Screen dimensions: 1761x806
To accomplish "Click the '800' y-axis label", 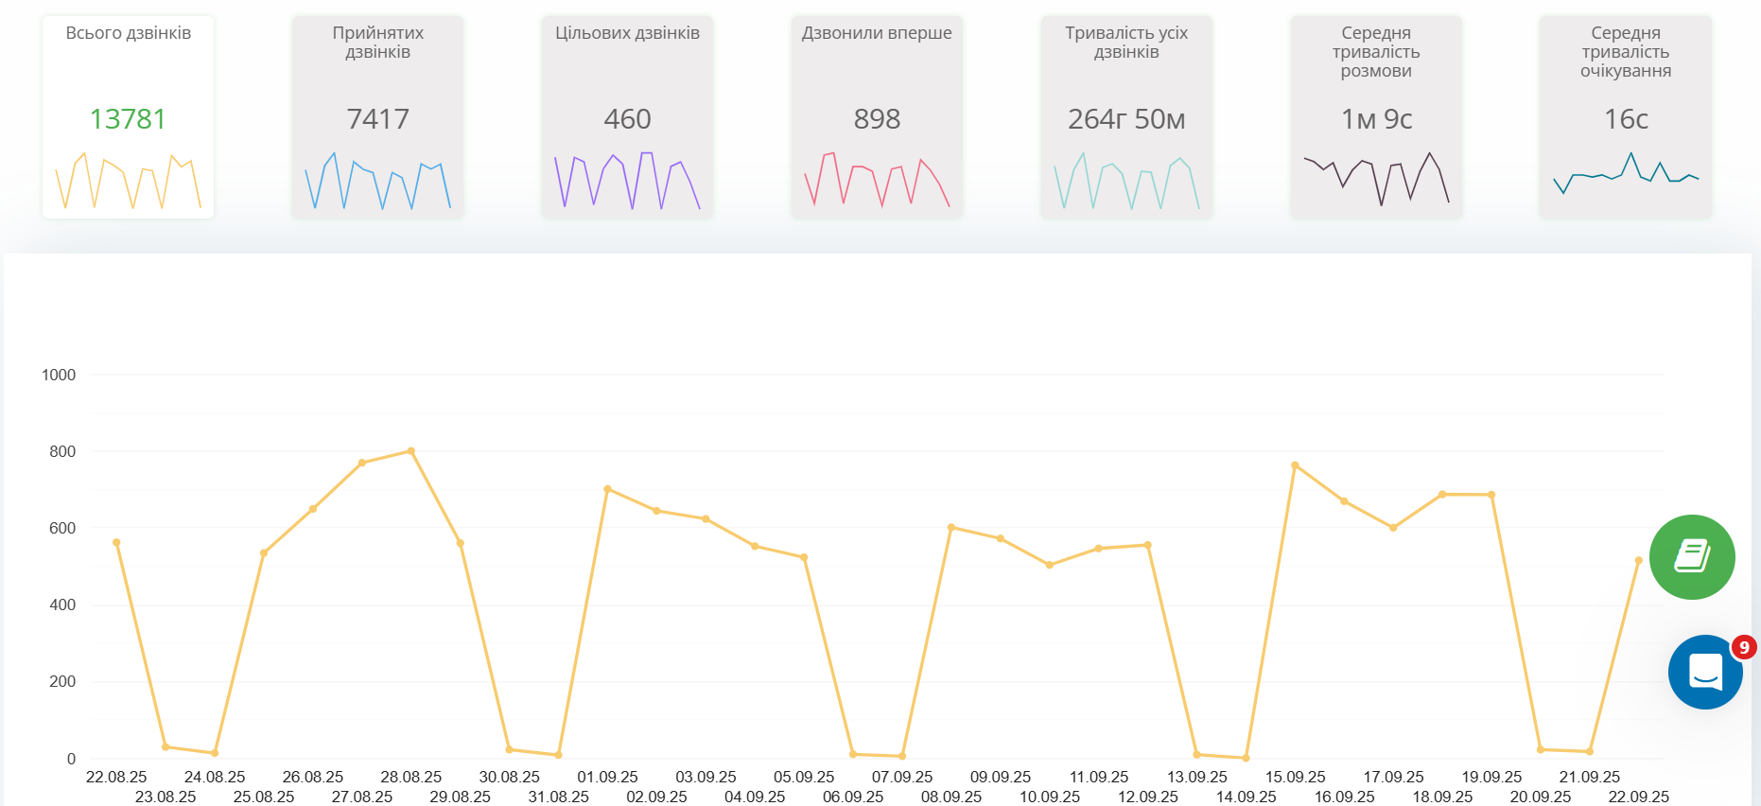I will click(62, 451).
